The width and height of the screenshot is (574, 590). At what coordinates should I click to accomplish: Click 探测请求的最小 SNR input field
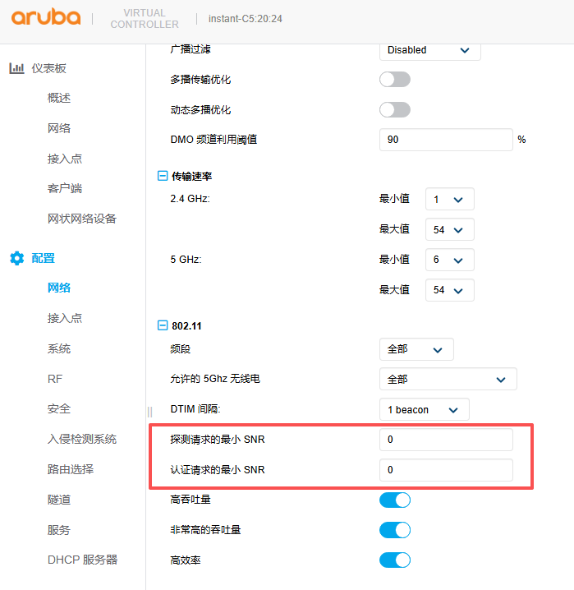pos(446,440)
